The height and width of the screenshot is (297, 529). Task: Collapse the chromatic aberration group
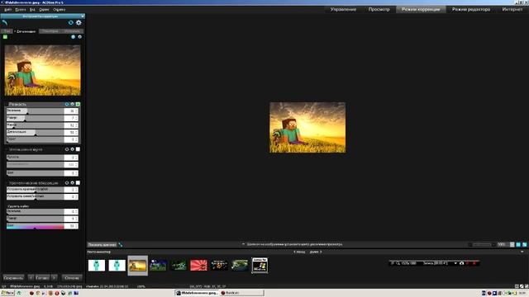pyautogui.click(x=7, y=183)
